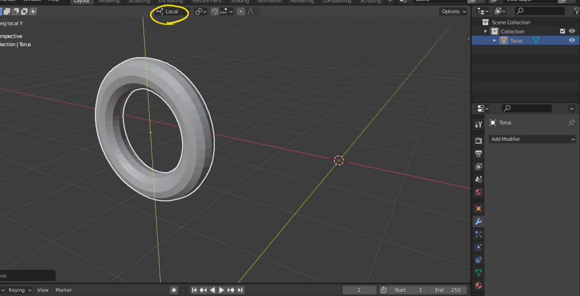Jump to the next keyframe
The width and height of the screenshot is (580, 296).
click(x=231, y=290)
